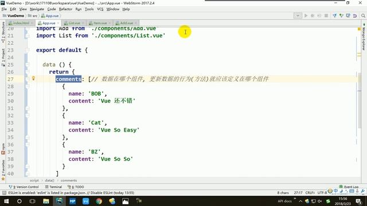The image size is (367, 206).
Task: Click the VCS Commit Changes icon
Action: [341, 15]
